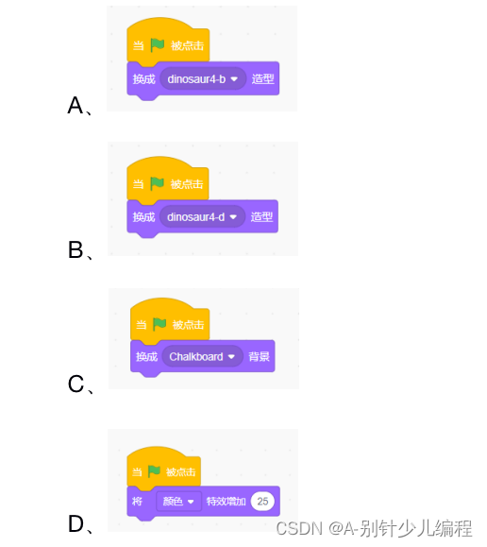Click the 造型 label in dinosaur4-d block

pyautogui.click(x=261, y=216)
